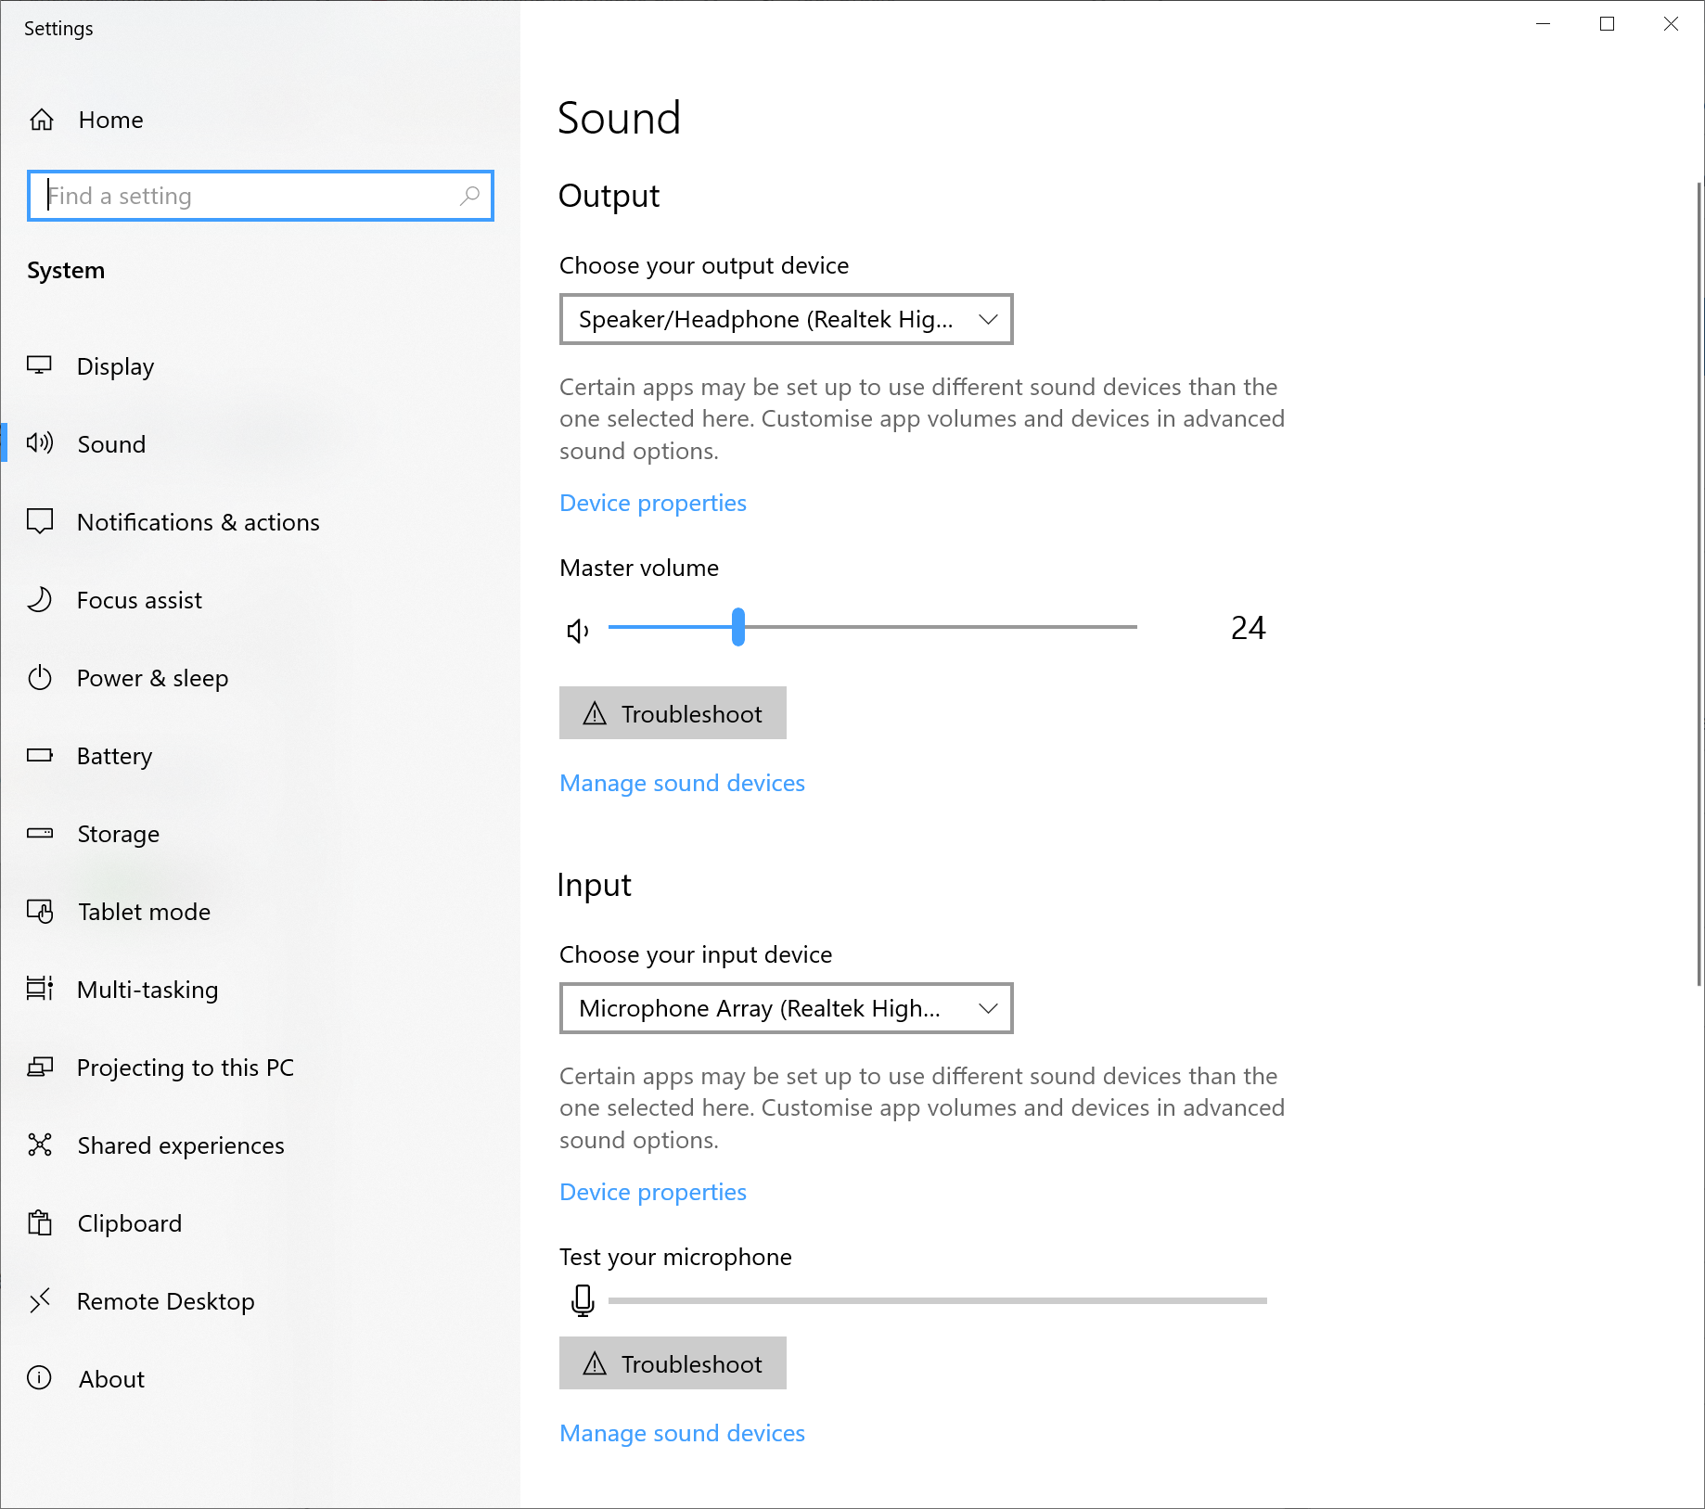Mute using the master volume speaker icon

tap(578, 631)
